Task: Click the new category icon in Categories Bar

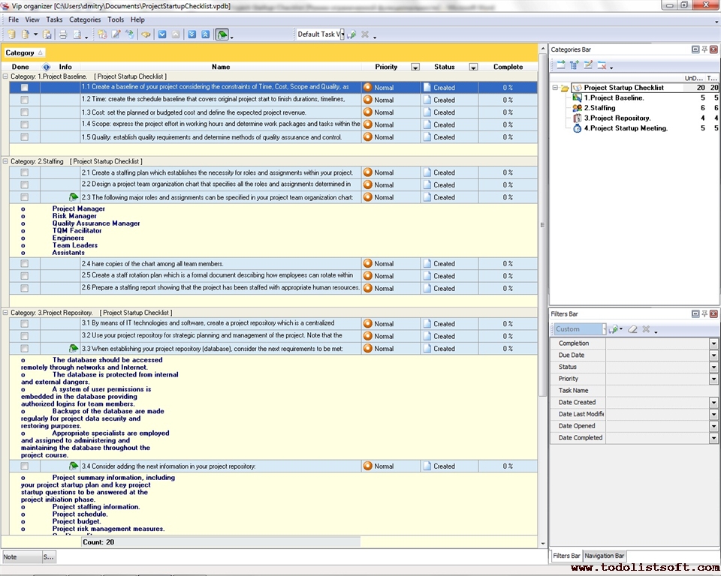Action: 560,66
